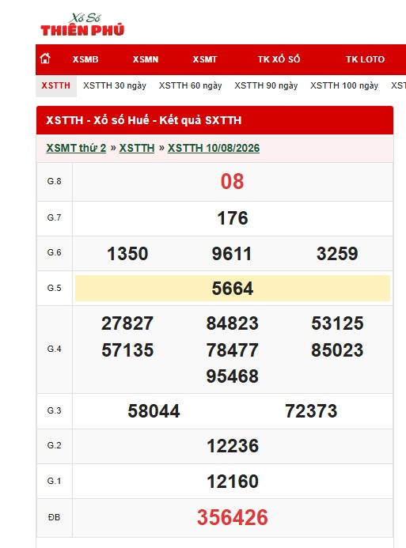Switch to XSTTH 100 ngày tab

344,85
